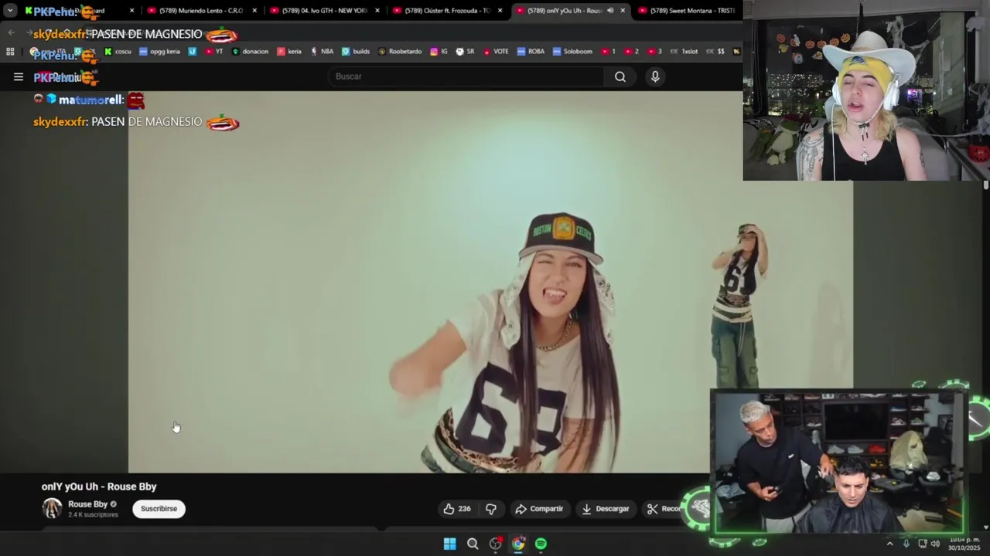Open the ROBA bookmark
Image resolution: width=990 pixels, height=556 pixels.
pyautogui.click(x=531, y=52)
